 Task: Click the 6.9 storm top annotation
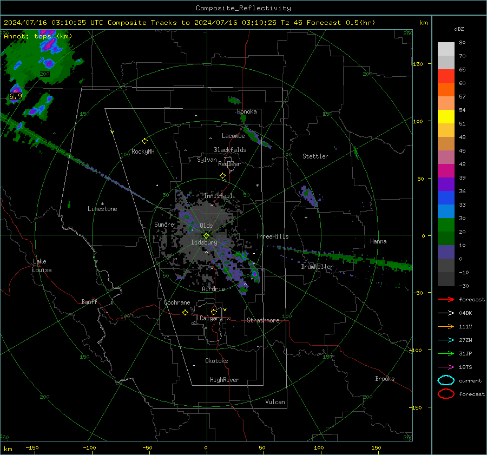coord(16,96)
